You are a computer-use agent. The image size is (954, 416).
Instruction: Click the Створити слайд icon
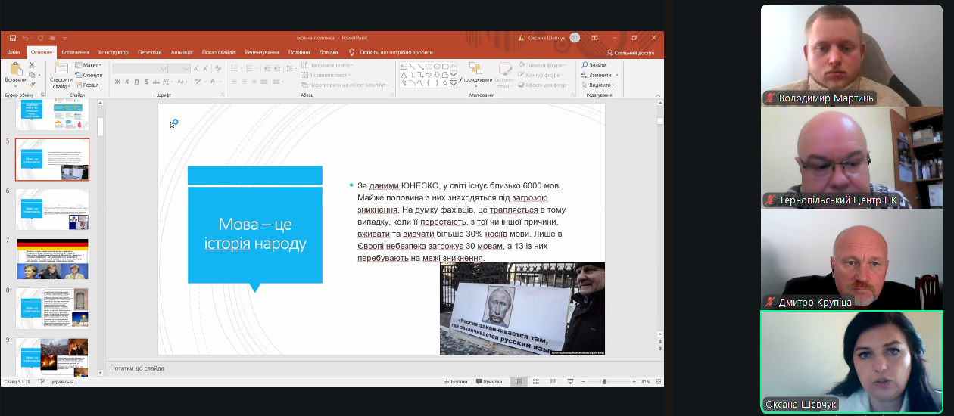pyautogui.click(x=61, y=69)
